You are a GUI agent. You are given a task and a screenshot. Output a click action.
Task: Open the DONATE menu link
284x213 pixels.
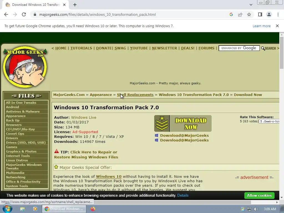coord(104,48)
